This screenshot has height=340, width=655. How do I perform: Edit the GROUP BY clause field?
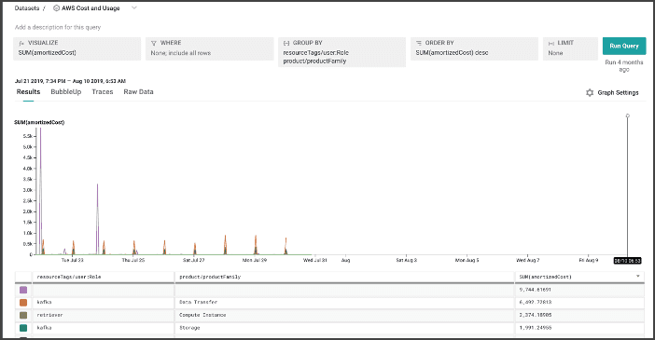click(341, 52)
